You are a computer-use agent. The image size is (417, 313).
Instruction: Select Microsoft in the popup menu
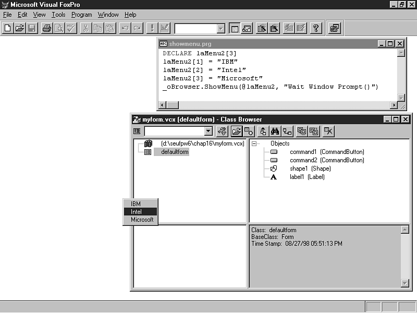point(142,220)
